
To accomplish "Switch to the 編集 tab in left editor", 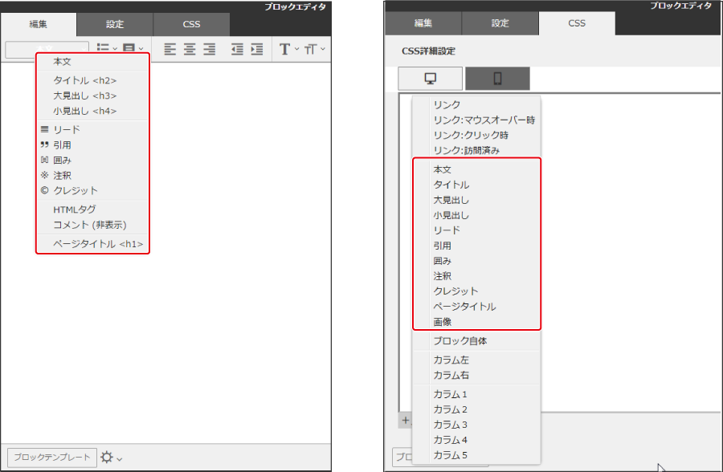I will (39, 24).
